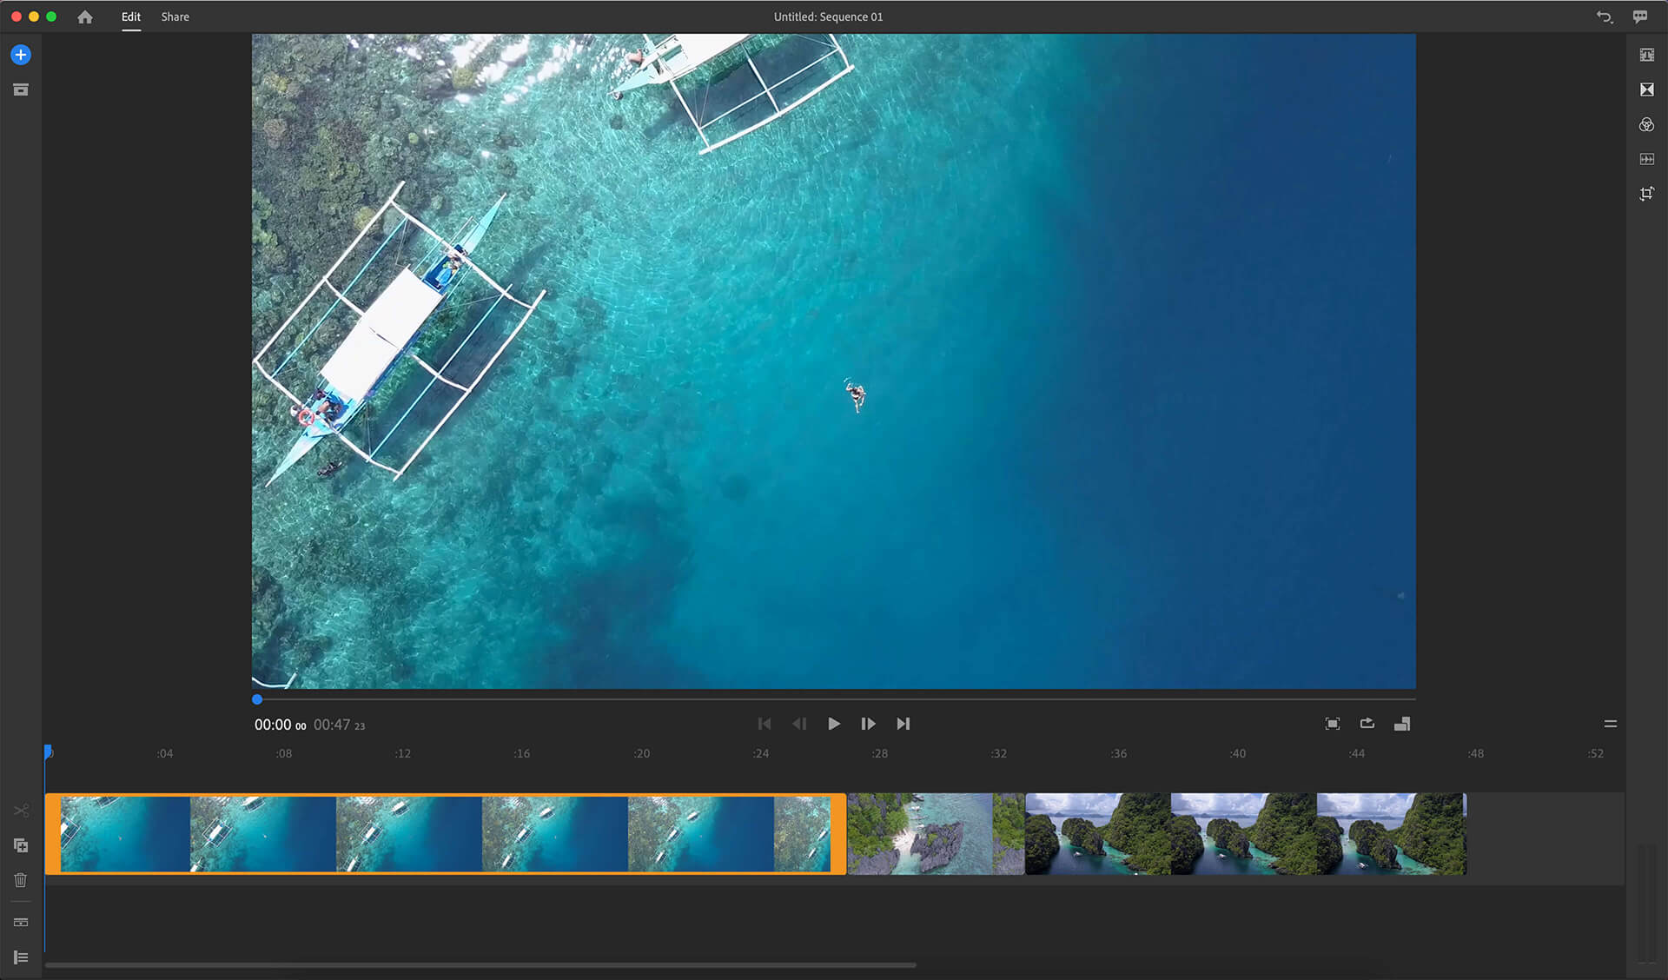Click the :12 mark on the ruler

click(403, 753)
